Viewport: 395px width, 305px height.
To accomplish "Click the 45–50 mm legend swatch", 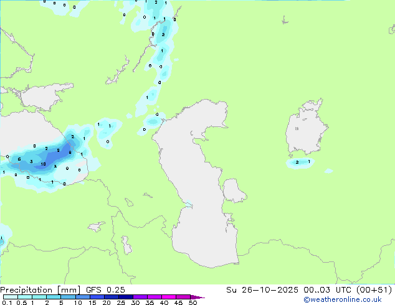I will coord(183,297).
